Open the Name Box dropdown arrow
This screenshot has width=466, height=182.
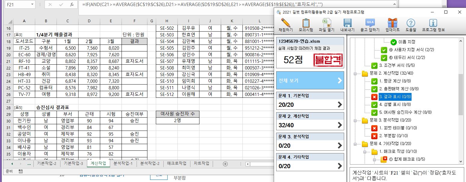(32, 5)
